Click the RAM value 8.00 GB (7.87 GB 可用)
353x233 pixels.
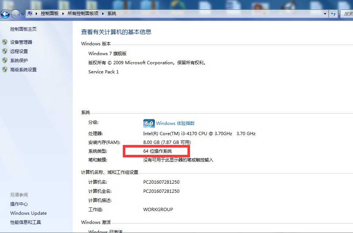point(167,142)
